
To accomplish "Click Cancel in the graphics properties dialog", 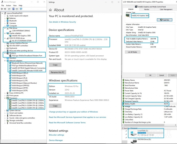I will [x=161, y=75].
